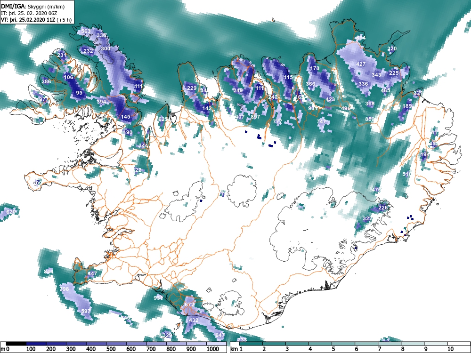
Task: Click visibility value '368' on map
Action: click(370, 104)
